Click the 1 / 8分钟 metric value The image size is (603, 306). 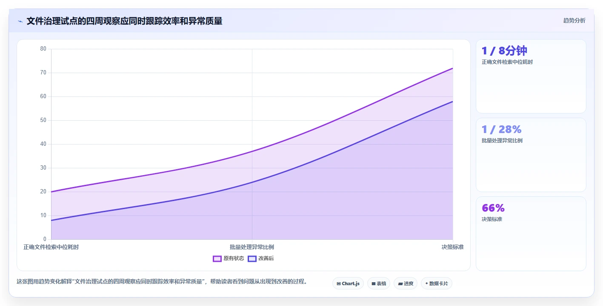tap(504, 51)
